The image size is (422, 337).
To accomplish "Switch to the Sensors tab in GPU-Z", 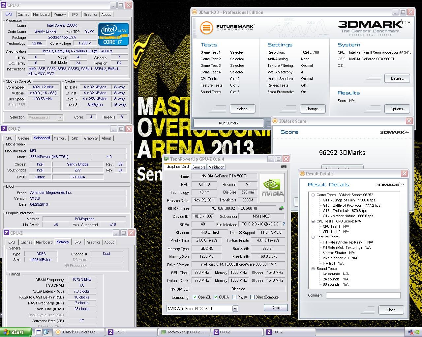I will [199, 167].
